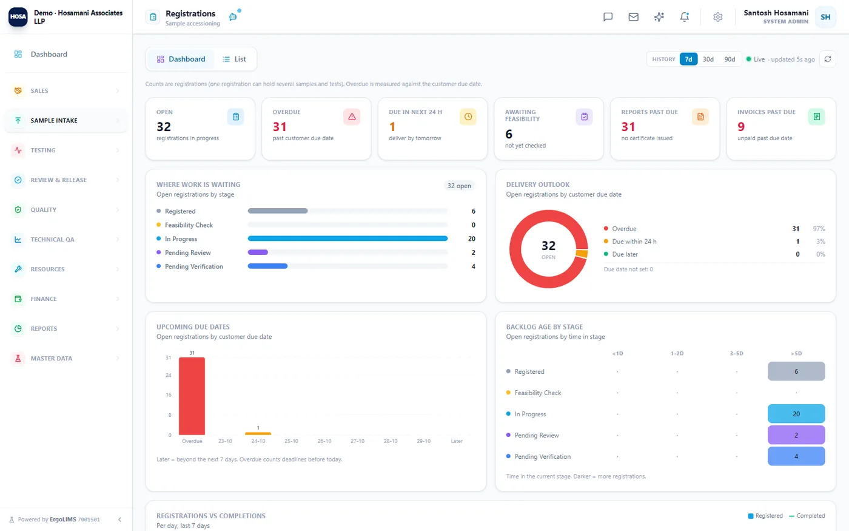This screenshot has width=849, height=531.
Task: Click the In Progress stage progress bar
Action: (x=347, y=238)
